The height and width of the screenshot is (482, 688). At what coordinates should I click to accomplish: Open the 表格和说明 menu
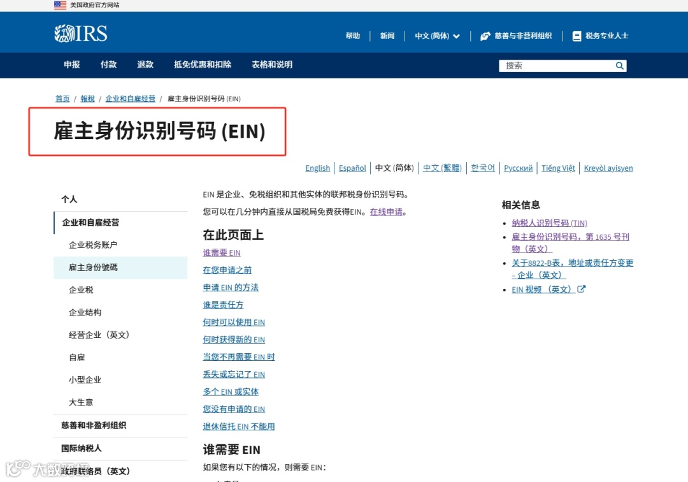(272, 64)
